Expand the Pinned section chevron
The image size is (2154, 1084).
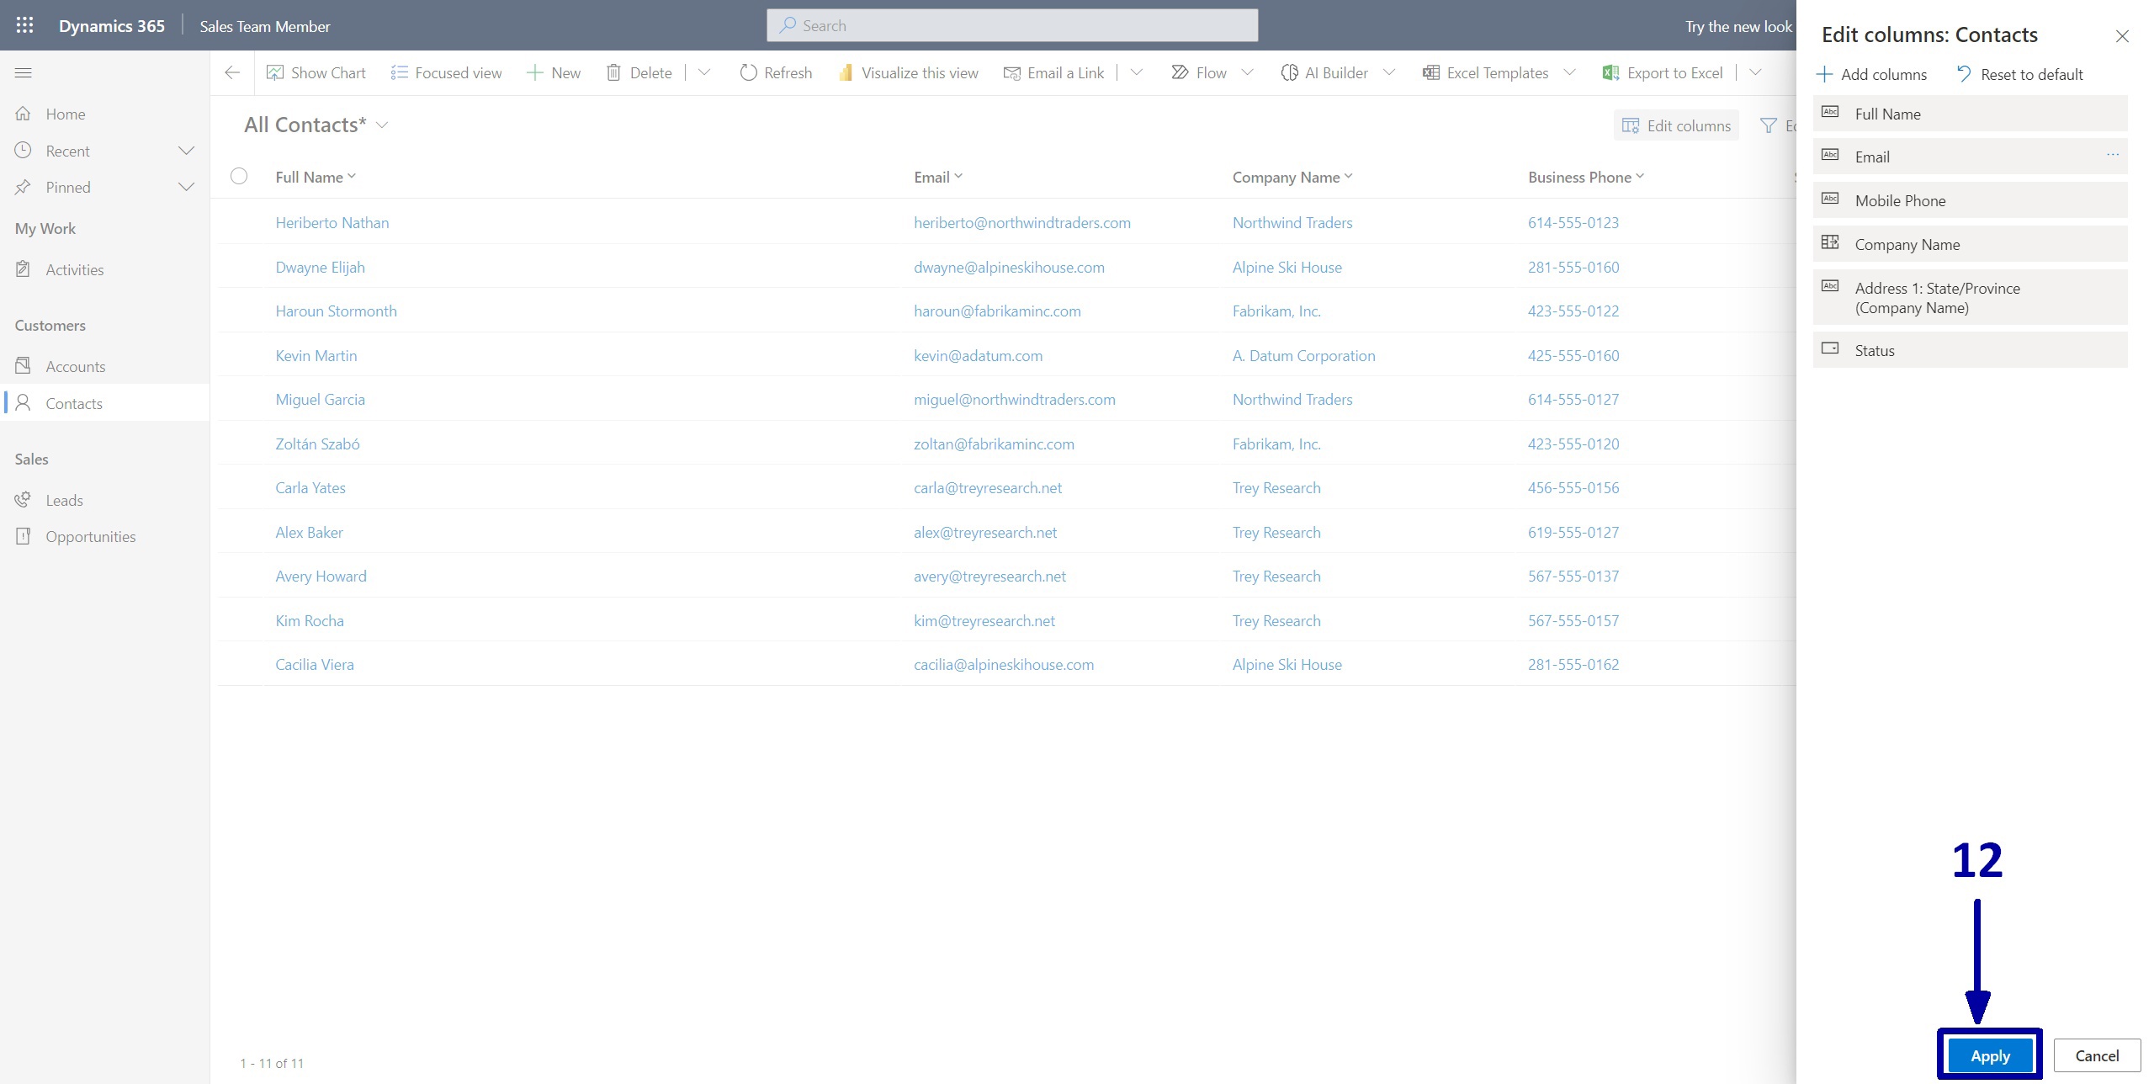[186, 187]
